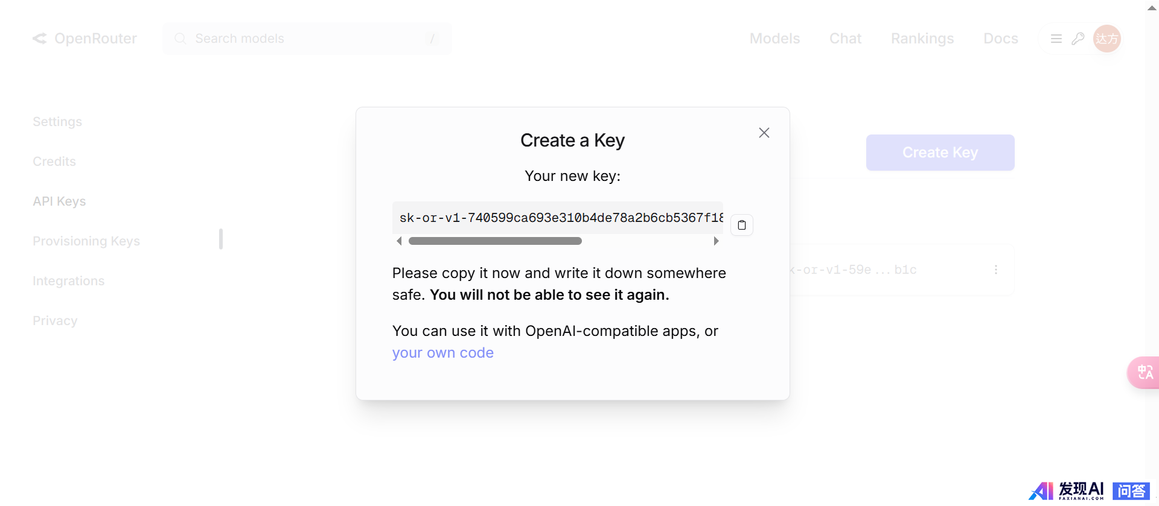Image resolution: width=1159 pixels, height=506 pixels.
Task: Copy the new API key to clipboard
Action: point(742,225)
